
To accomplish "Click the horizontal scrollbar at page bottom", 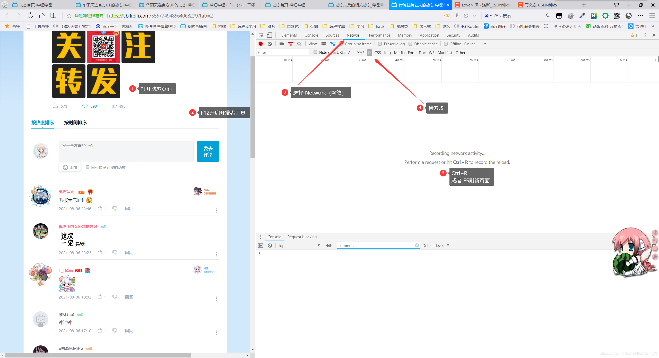I will point(98,355).
